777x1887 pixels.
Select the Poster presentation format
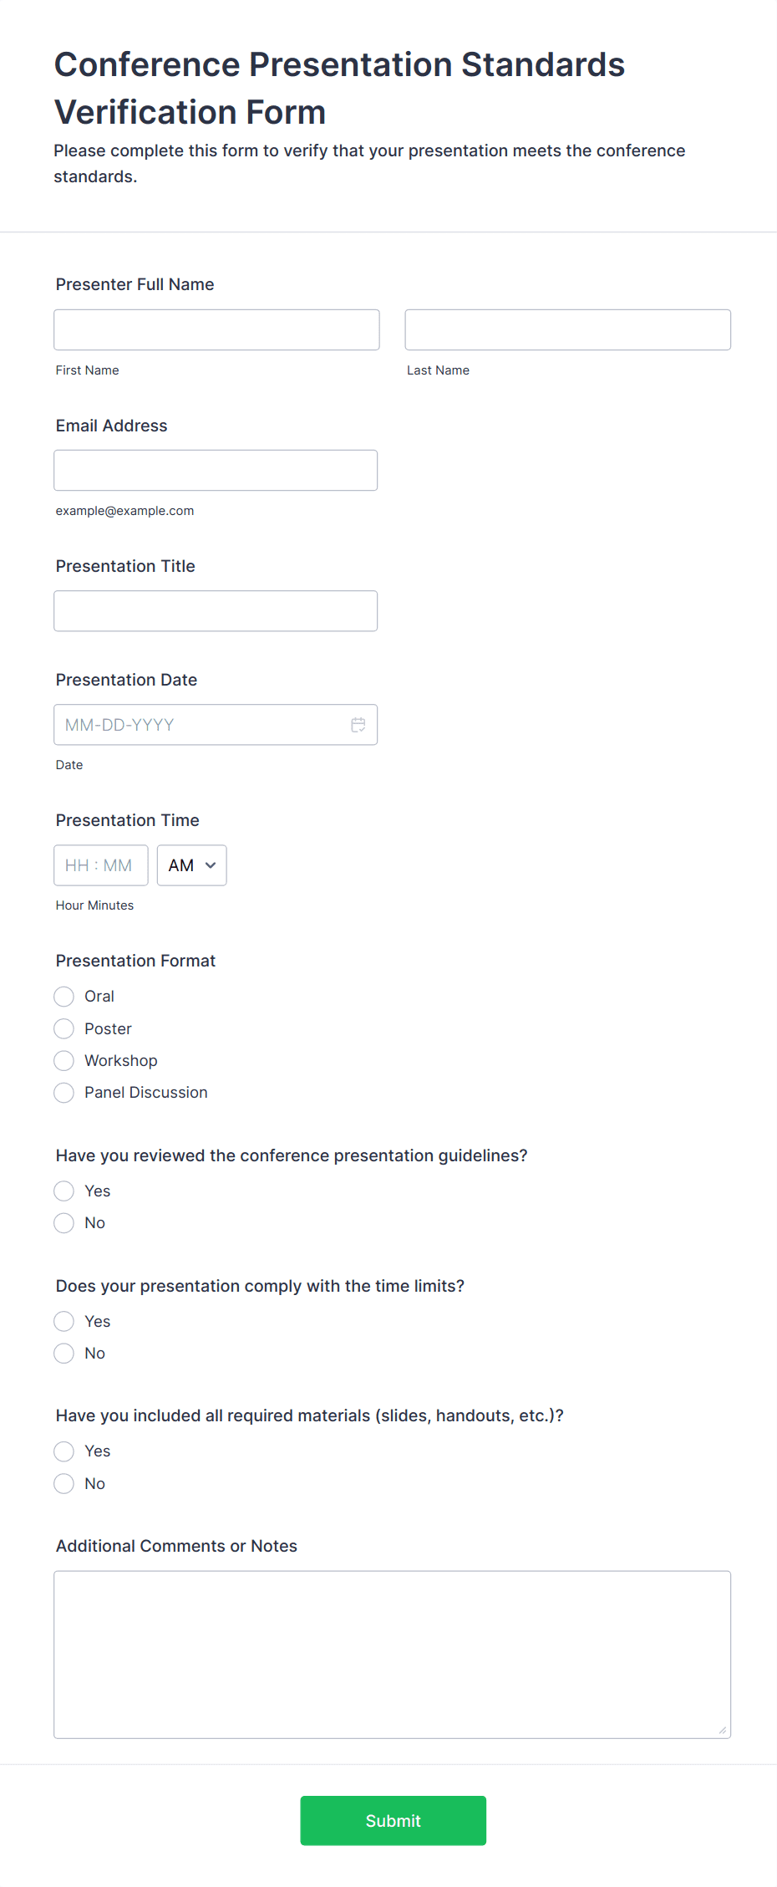(x=63, y=1028)
